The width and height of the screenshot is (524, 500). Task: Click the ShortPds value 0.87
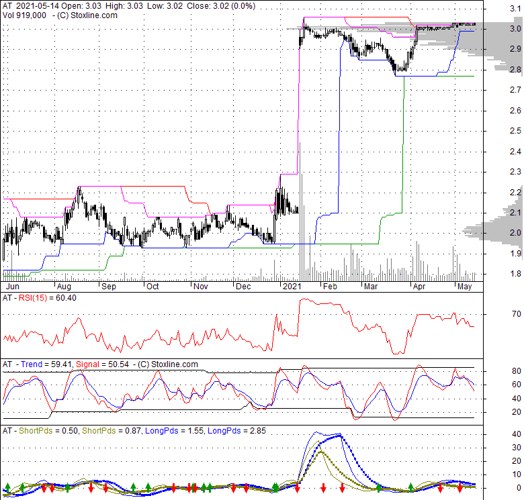[133, 431]
